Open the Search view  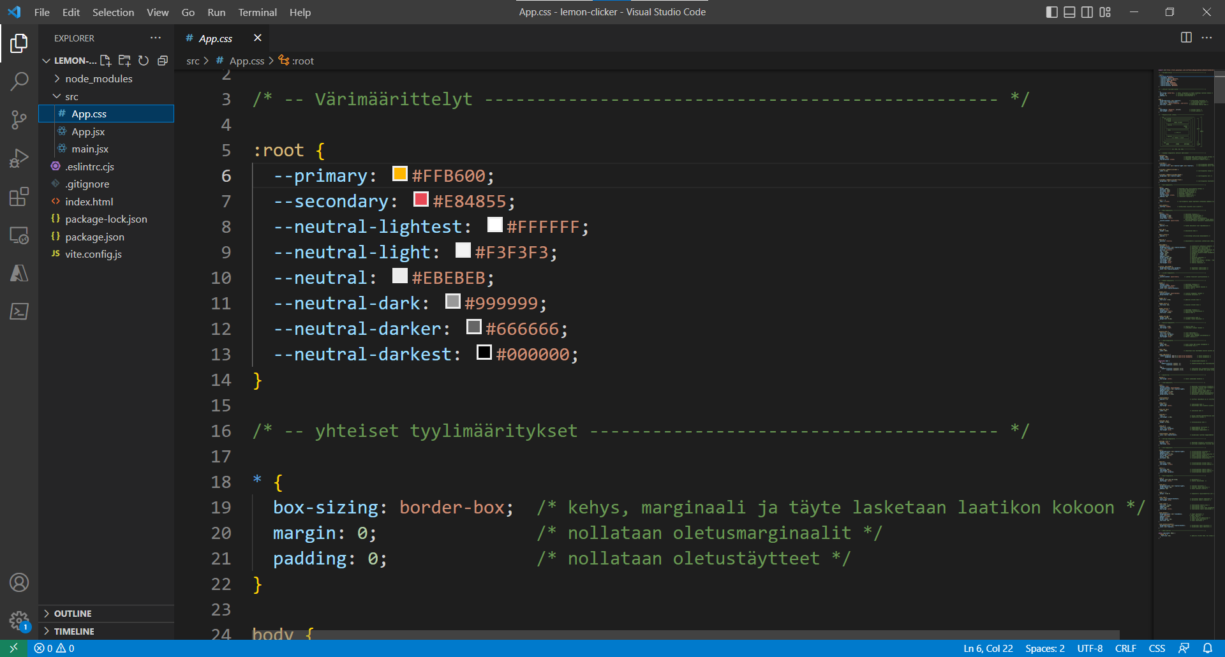(x=19, y=82)
